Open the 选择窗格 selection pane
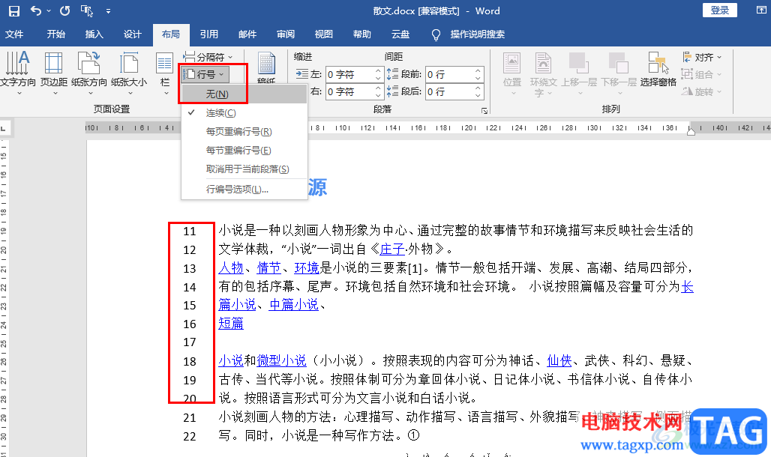The image size is (771, 457). 658,70
